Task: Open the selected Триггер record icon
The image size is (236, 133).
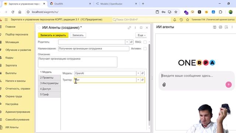Action: [142, 80]
